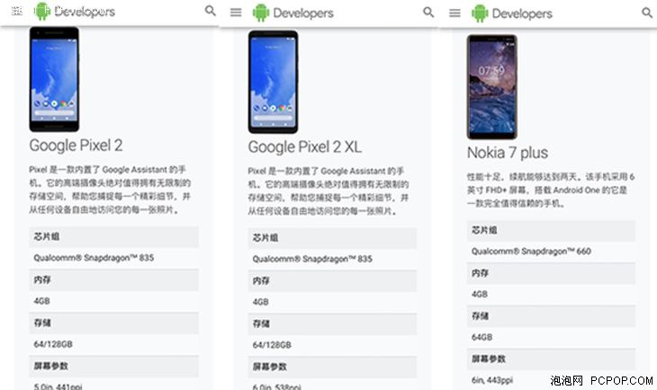Click '4GB' memory value under Nokia 7 plus

480,294
